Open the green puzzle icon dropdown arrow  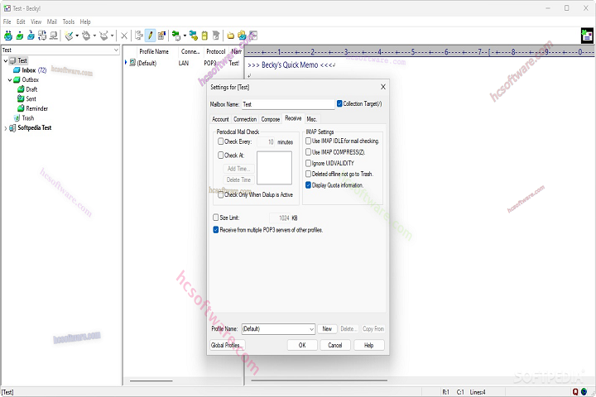[185, 36]
